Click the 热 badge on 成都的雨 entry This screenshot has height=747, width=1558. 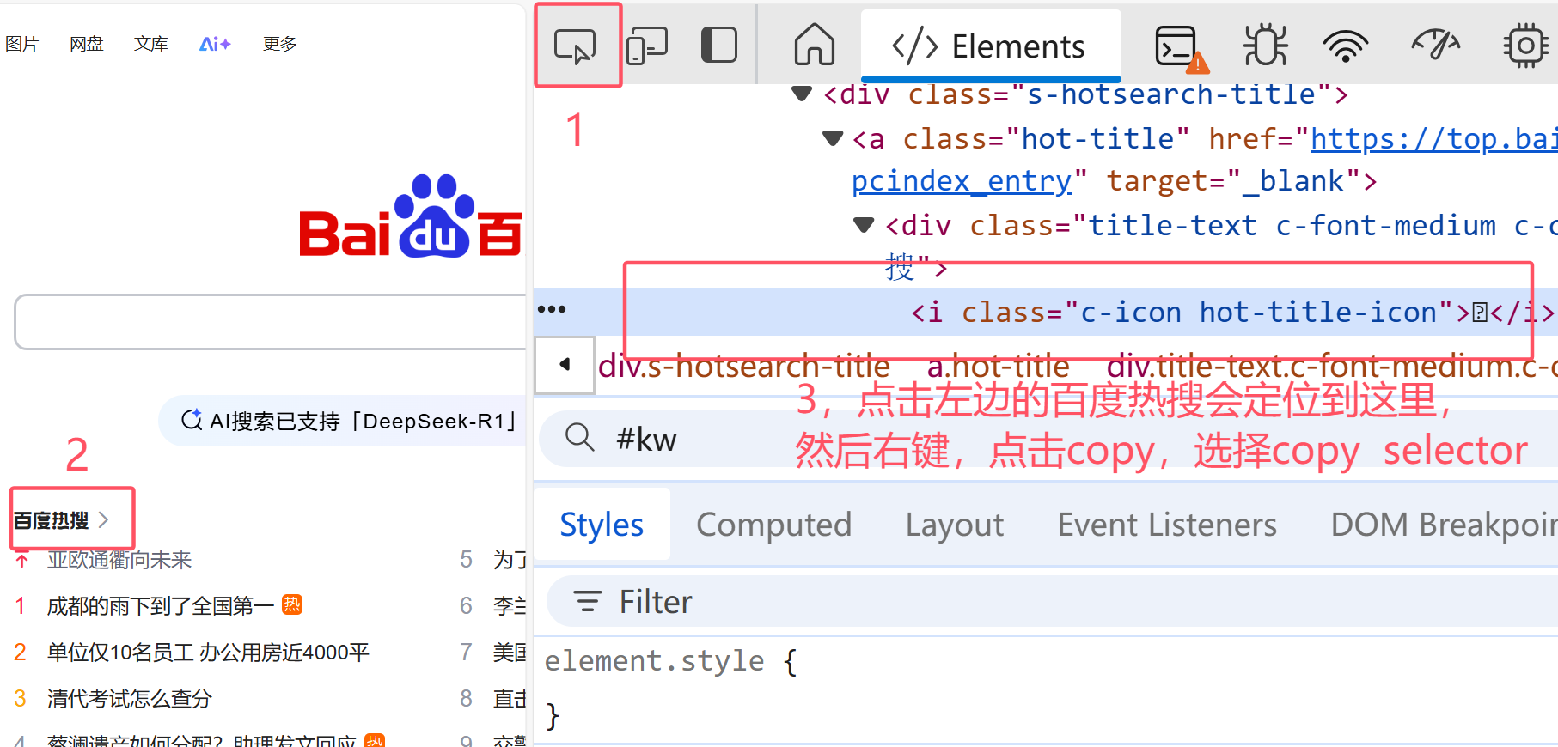[292, 604]
